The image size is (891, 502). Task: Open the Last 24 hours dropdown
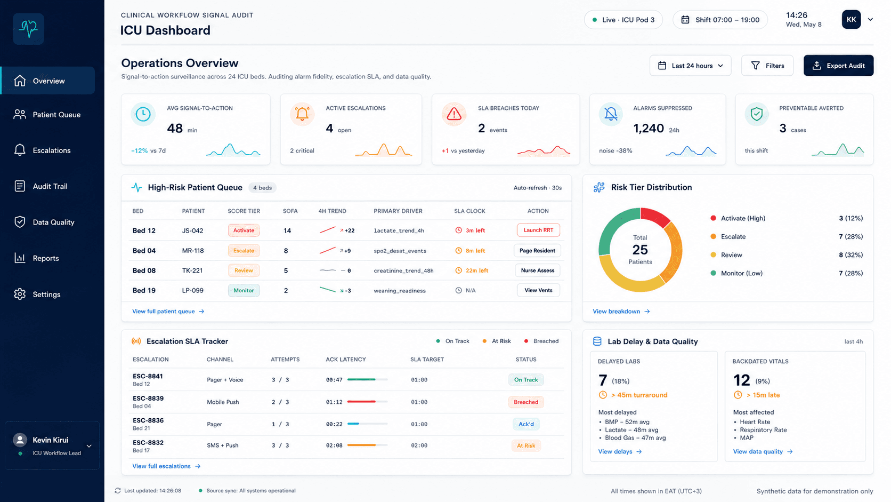pyautogui.click(x=690, y=66)
